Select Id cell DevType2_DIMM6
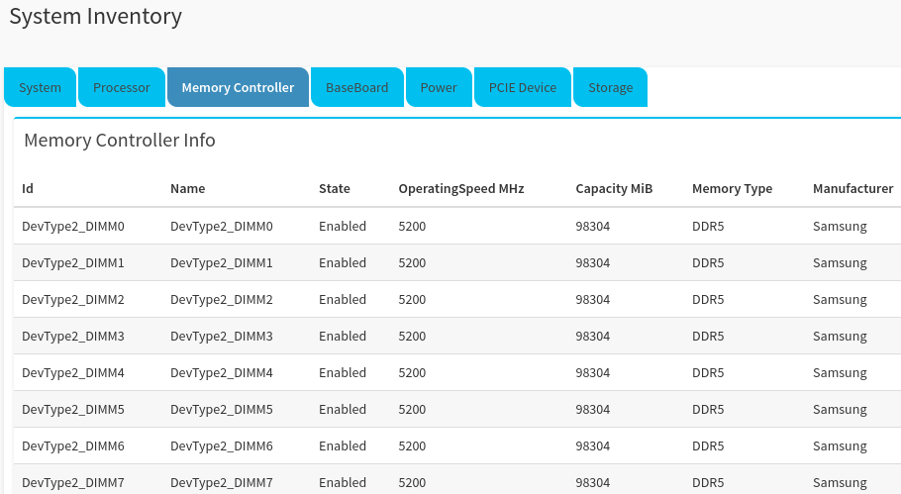Viewport: 901px width, 494px height. point(73,446)
